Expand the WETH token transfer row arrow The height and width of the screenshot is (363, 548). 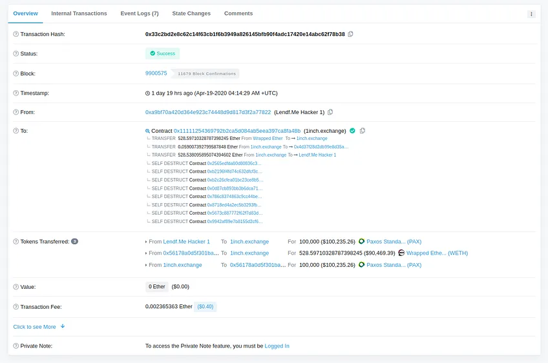coord(146,253)
